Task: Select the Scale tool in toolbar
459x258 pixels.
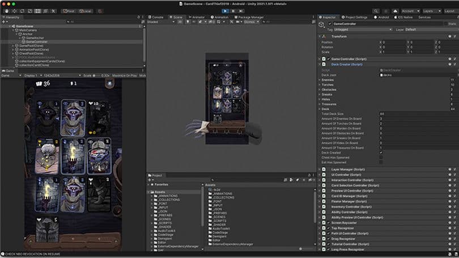Action: (x=30, y=11)
